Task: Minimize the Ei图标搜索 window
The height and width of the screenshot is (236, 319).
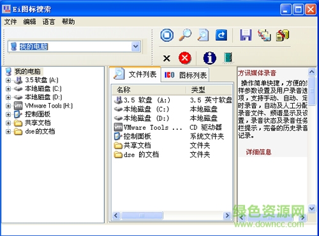Action: 286,10
